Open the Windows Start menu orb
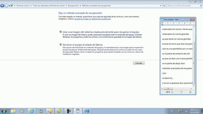 pos(4,111)
